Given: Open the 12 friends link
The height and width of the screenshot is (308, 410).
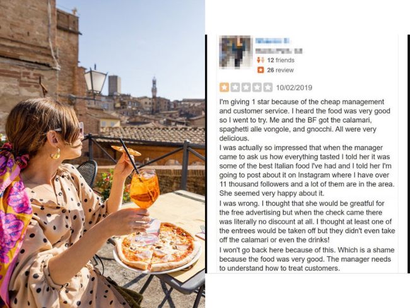Looking at the screenshot, I should coord(281,60).
